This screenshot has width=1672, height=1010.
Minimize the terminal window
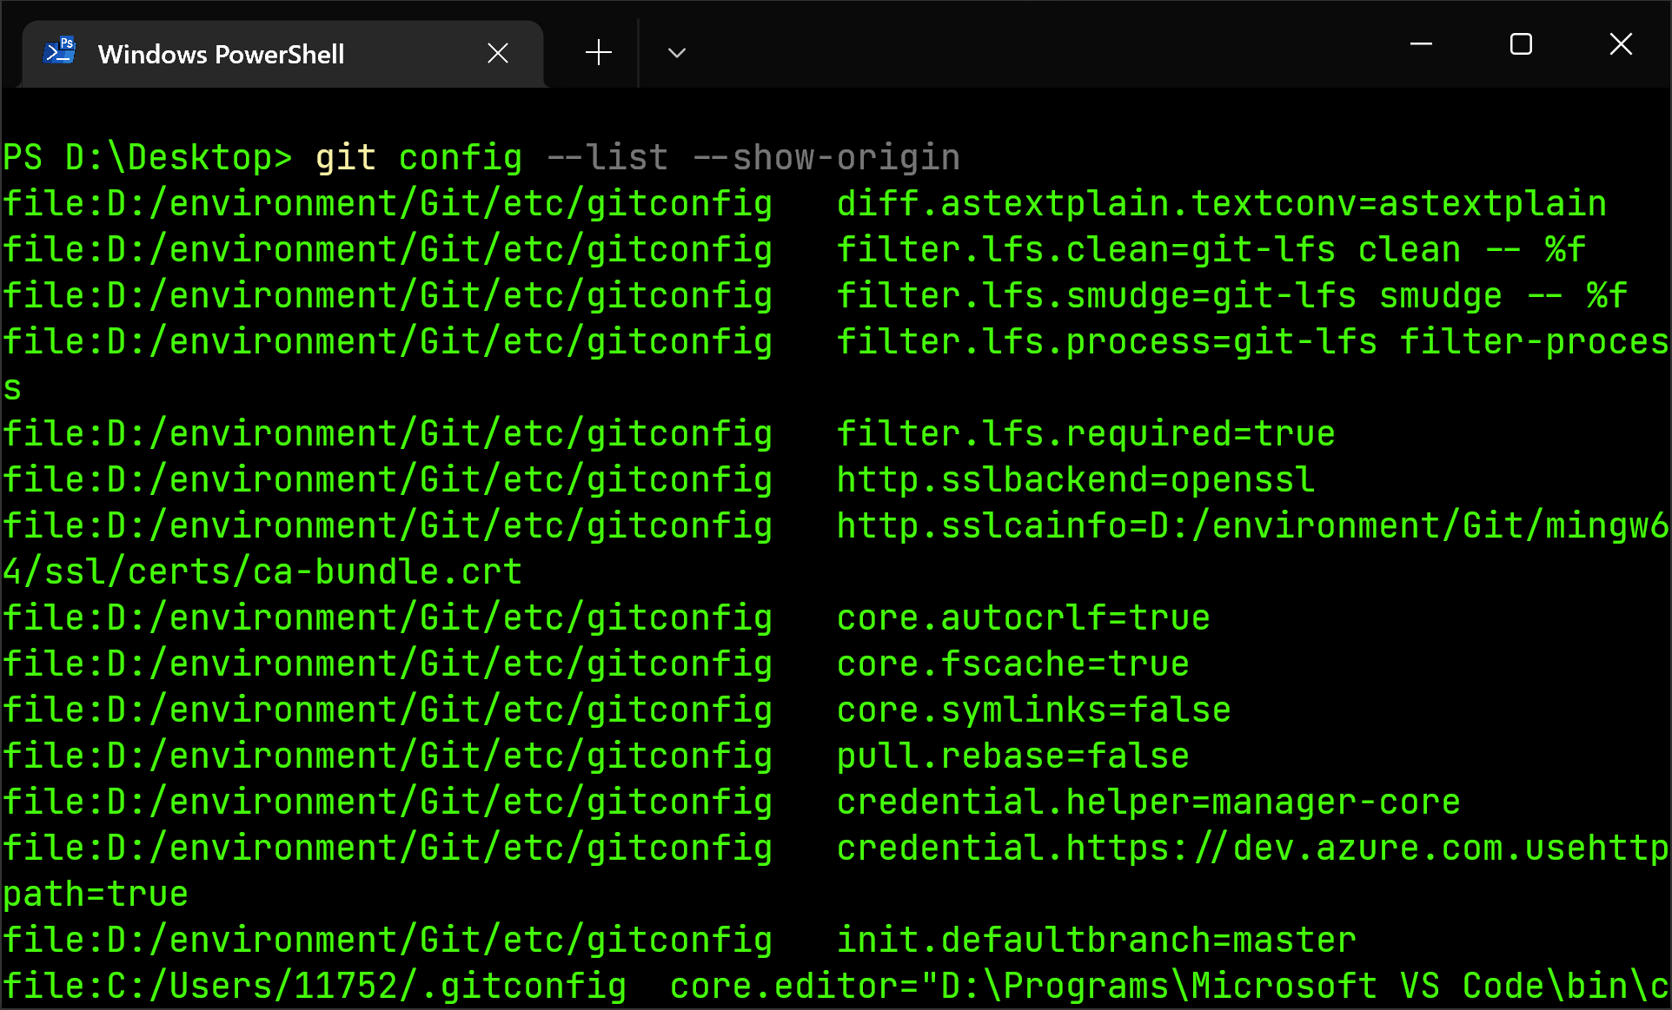(x=1421, y=44)
